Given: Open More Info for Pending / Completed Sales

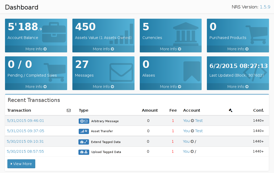Looking at the screenshot, I should coord(36,87).
